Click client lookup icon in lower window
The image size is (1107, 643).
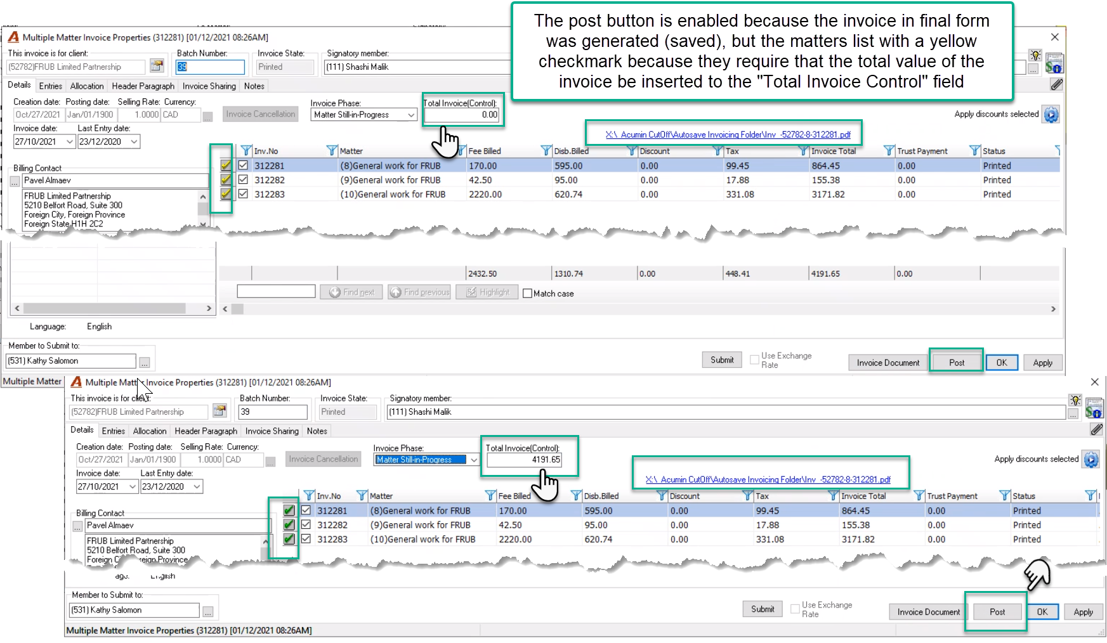(x=219, y=411)
